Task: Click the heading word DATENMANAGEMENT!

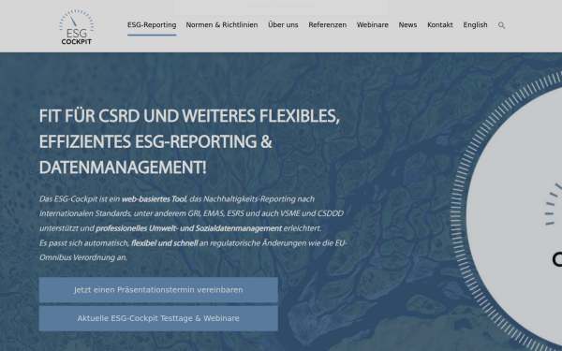Action: coord(123,168)
